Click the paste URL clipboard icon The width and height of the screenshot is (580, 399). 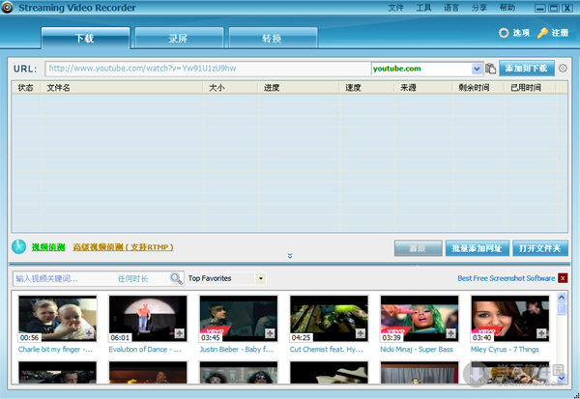490,69
